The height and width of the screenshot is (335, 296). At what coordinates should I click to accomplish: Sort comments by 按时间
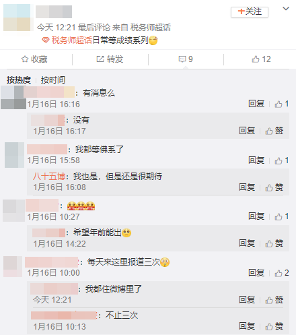(x=53, y=80)
